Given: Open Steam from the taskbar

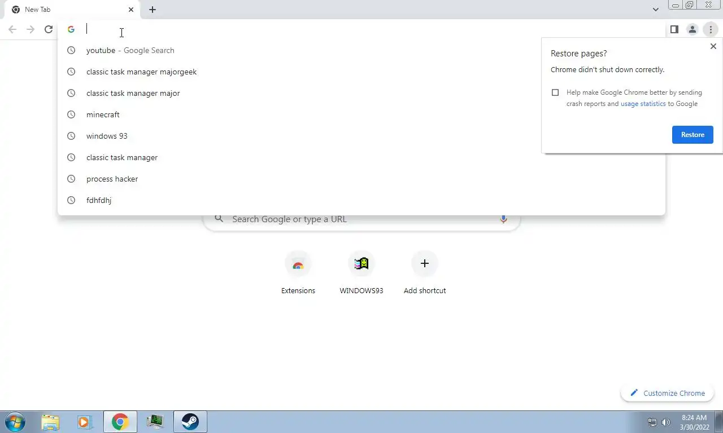Looking at the screenshot, I should click(x=190, y=422).
